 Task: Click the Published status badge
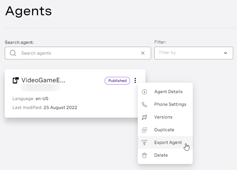[117, 81]
